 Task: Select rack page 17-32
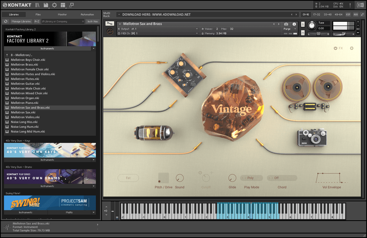click(317, 14)
